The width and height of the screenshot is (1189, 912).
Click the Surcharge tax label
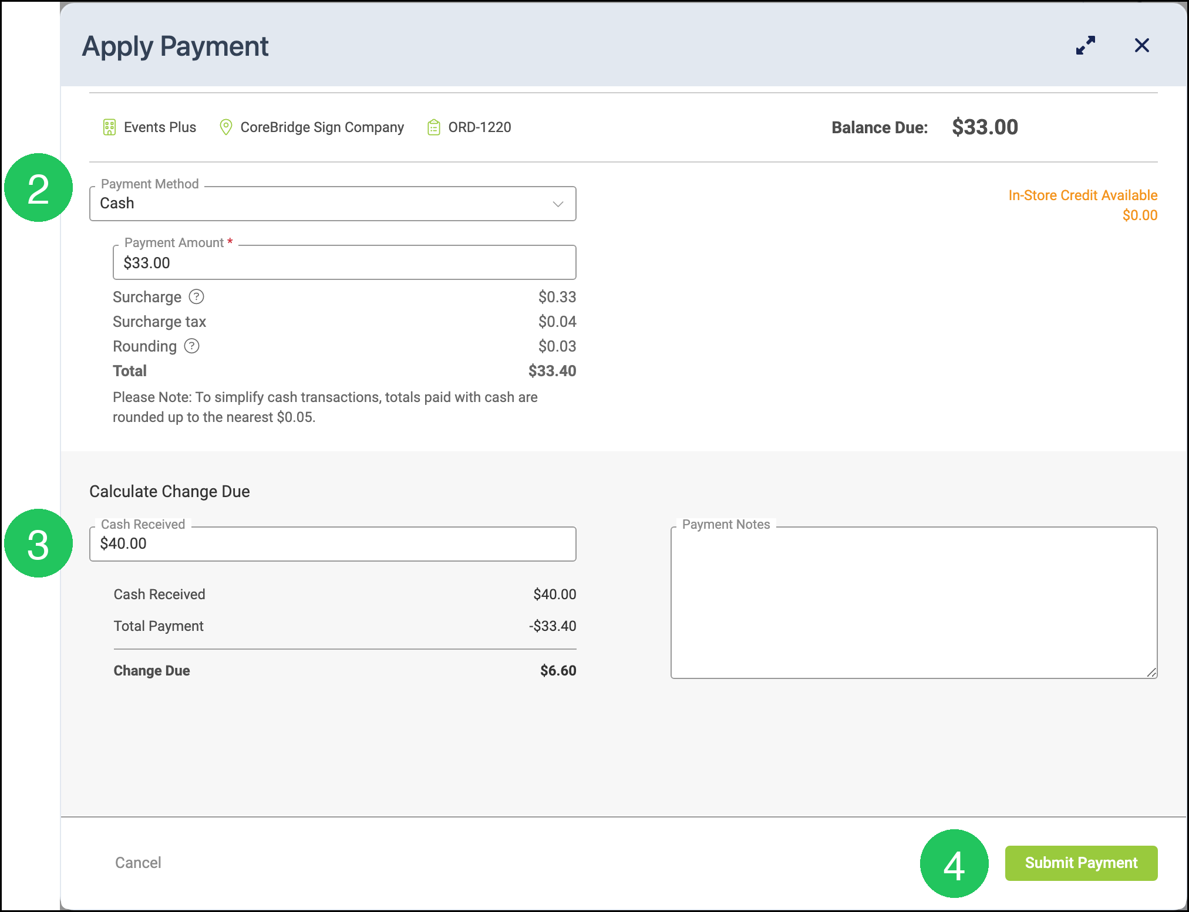pyautogui.click(x=159, y=322)
